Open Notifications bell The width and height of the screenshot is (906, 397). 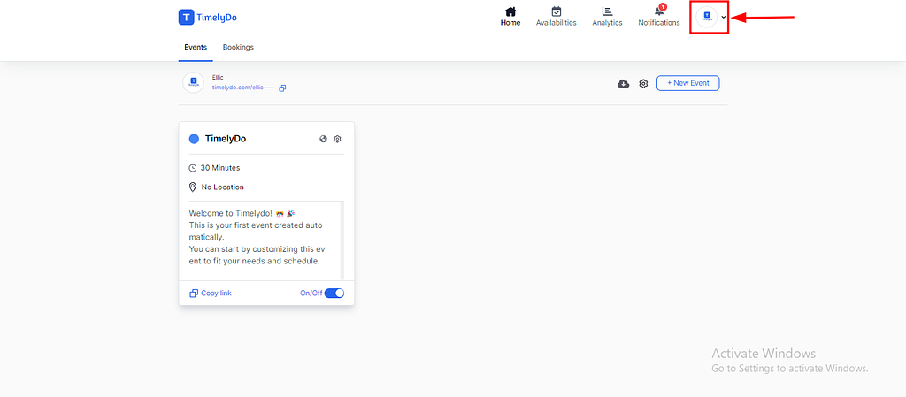click(659, 17)
